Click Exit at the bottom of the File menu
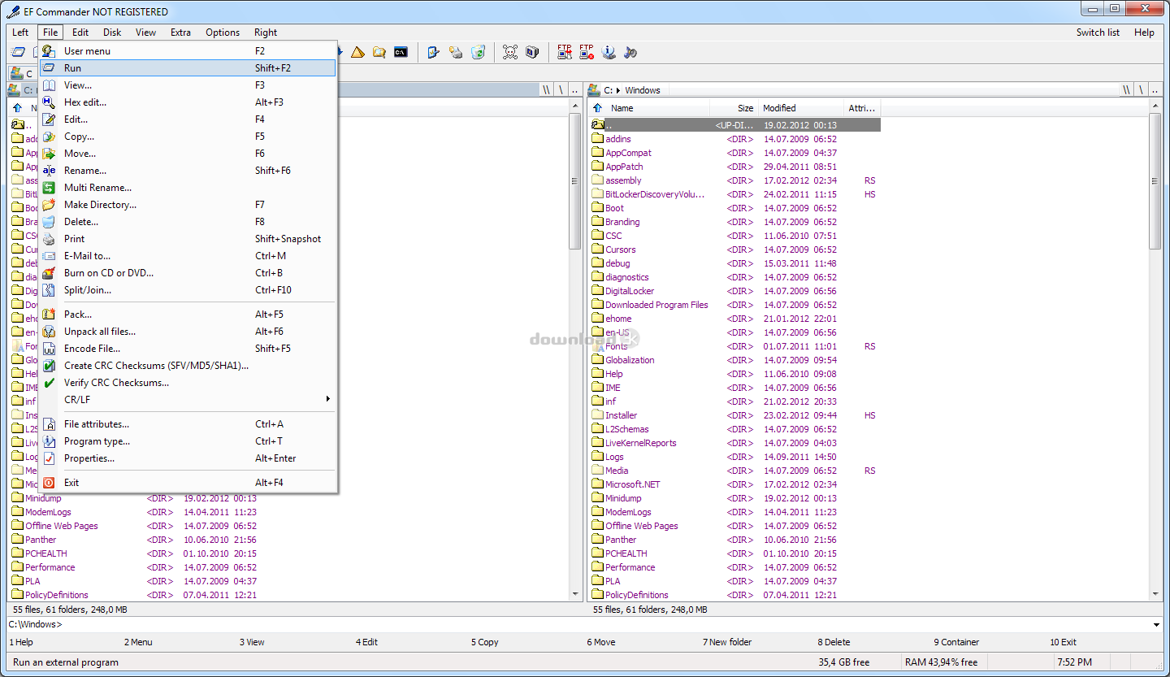Screen dimensions: 1170x677 tap(188, 483)
